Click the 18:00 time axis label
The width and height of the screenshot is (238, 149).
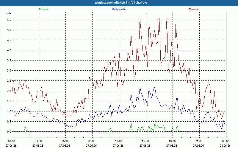click(x=173, y=141)
